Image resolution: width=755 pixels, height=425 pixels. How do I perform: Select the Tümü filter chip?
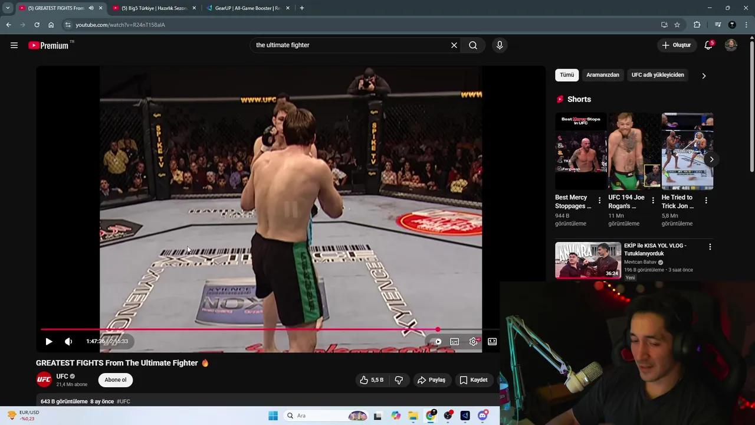567,75
